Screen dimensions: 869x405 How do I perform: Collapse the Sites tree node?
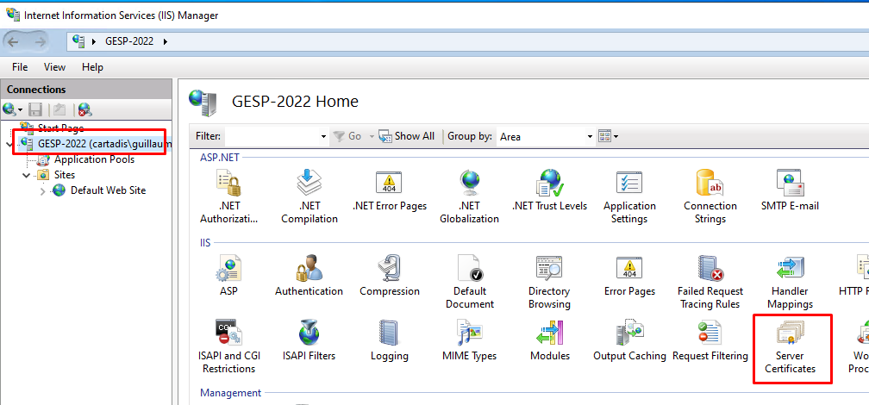(x=26, y=175)
